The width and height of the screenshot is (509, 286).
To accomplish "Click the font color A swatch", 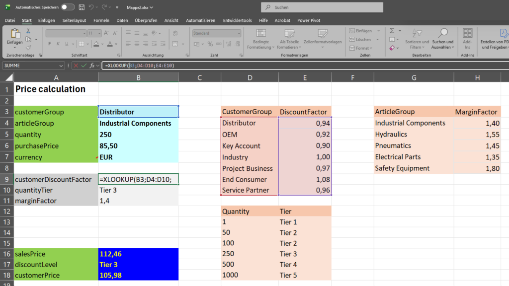I will pyautogui.click(x=110, y=44).
